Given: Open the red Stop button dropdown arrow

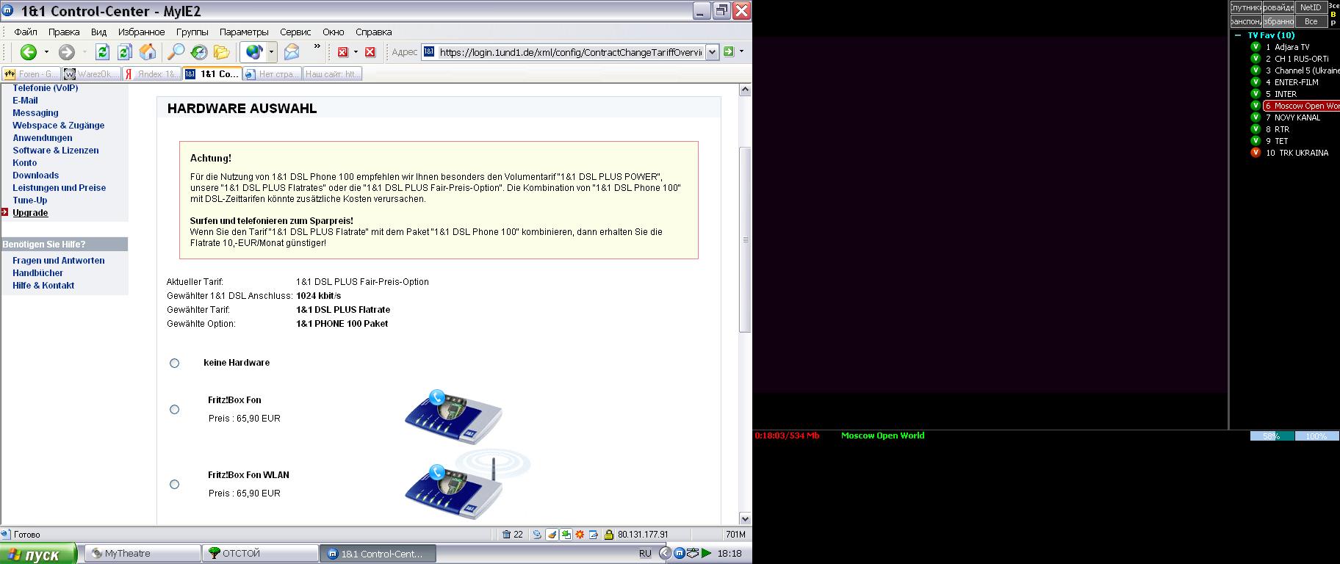Looking at the screenshot, I should [x=356, y=52].
